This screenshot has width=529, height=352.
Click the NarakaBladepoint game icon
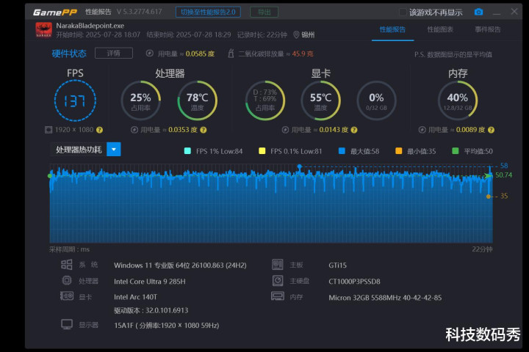(43, 29)
